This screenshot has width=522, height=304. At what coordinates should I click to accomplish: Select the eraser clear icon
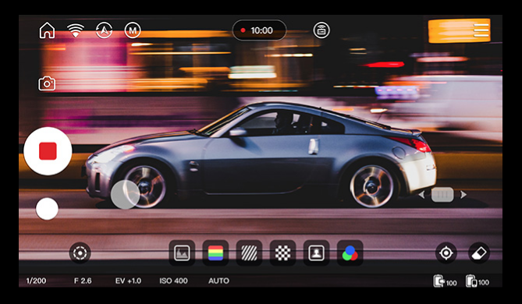pos(479,253)
